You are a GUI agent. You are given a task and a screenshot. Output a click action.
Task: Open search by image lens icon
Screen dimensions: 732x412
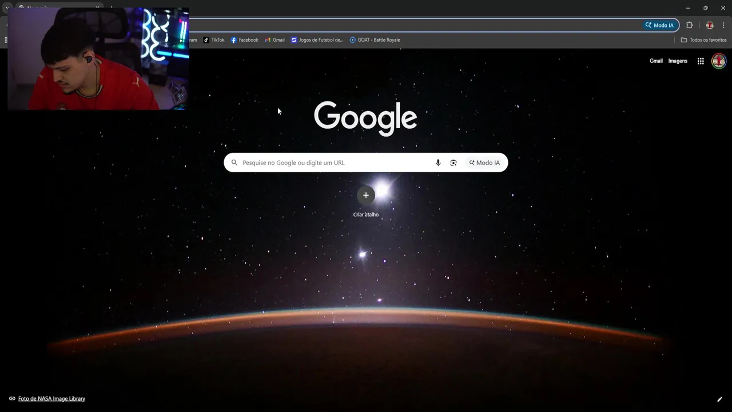tap(453, 163)
